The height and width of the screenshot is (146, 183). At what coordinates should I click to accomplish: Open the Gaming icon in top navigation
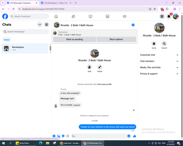point(124,16)
